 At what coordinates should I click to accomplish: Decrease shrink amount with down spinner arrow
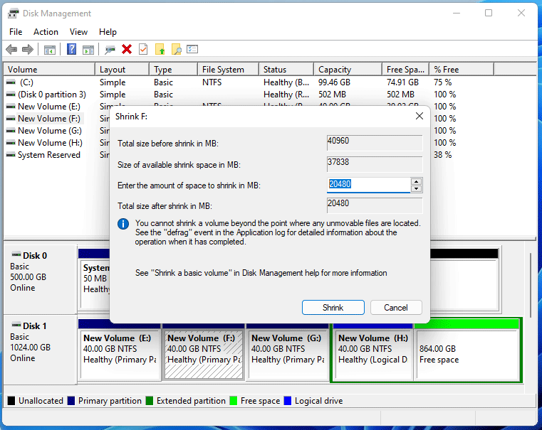(x=416, y=188)
